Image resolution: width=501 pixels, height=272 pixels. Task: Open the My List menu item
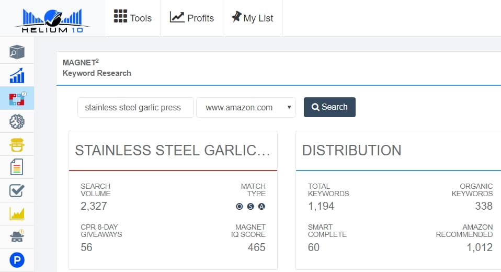(253, 18)
